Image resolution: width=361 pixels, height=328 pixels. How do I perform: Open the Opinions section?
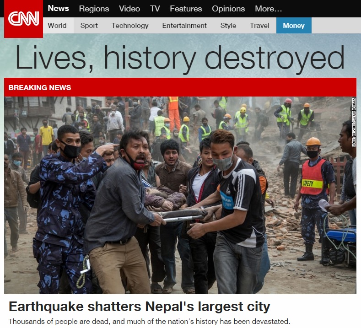tap(228, 9)
